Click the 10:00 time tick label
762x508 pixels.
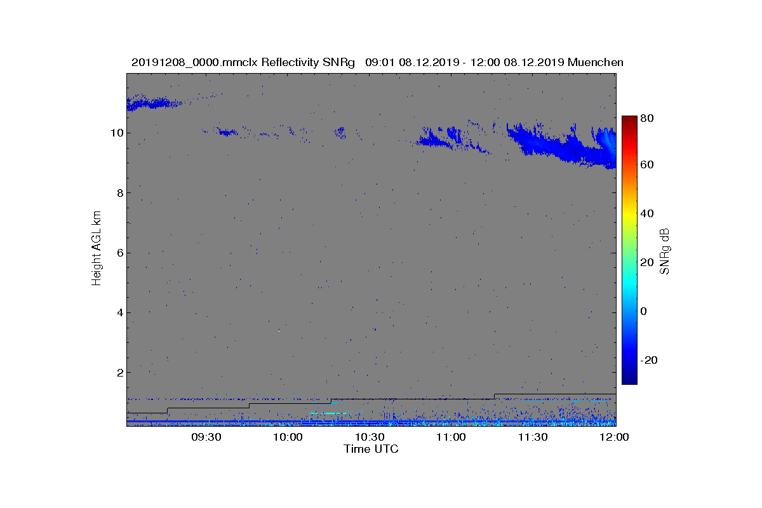pyautogui.click(x=288, y=437)
